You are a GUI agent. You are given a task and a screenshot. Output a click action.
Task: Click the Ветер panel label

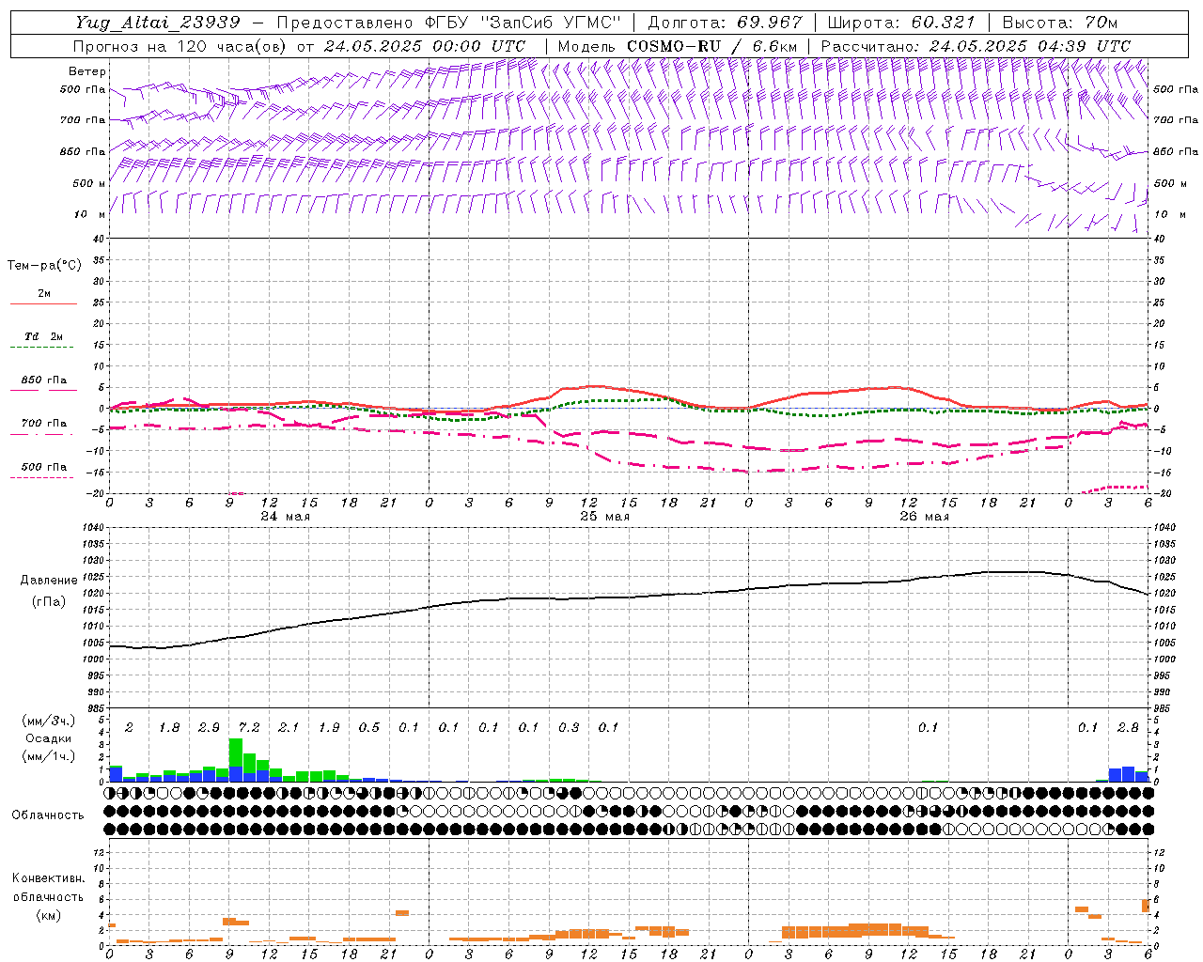87,71
